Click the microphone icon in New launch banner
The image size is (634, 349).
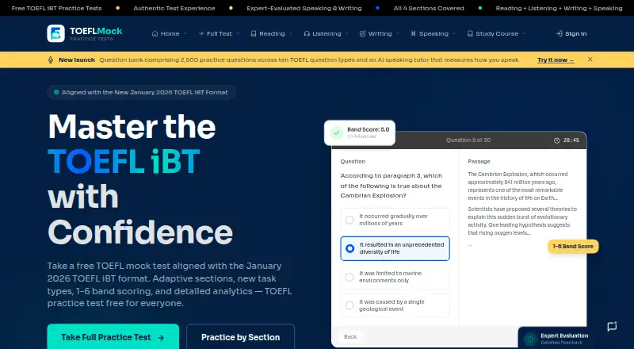[51, 60]
